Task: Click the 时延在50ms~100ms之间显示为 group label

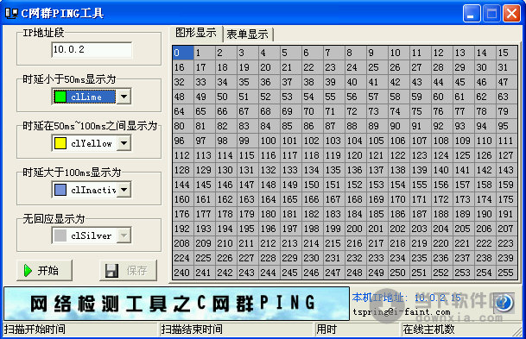Action: point(90,126)
